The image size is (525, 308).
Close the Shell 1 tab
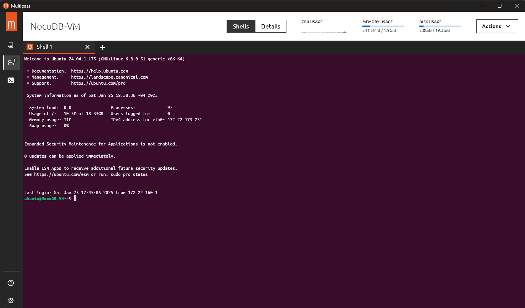pos(87,47)
